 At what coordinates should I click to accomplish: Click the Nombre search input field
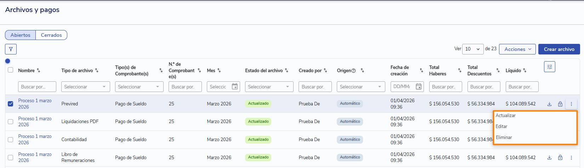[x=37, y=87]
